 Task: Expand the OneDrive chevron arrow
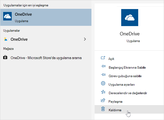(x=85, y=39)
